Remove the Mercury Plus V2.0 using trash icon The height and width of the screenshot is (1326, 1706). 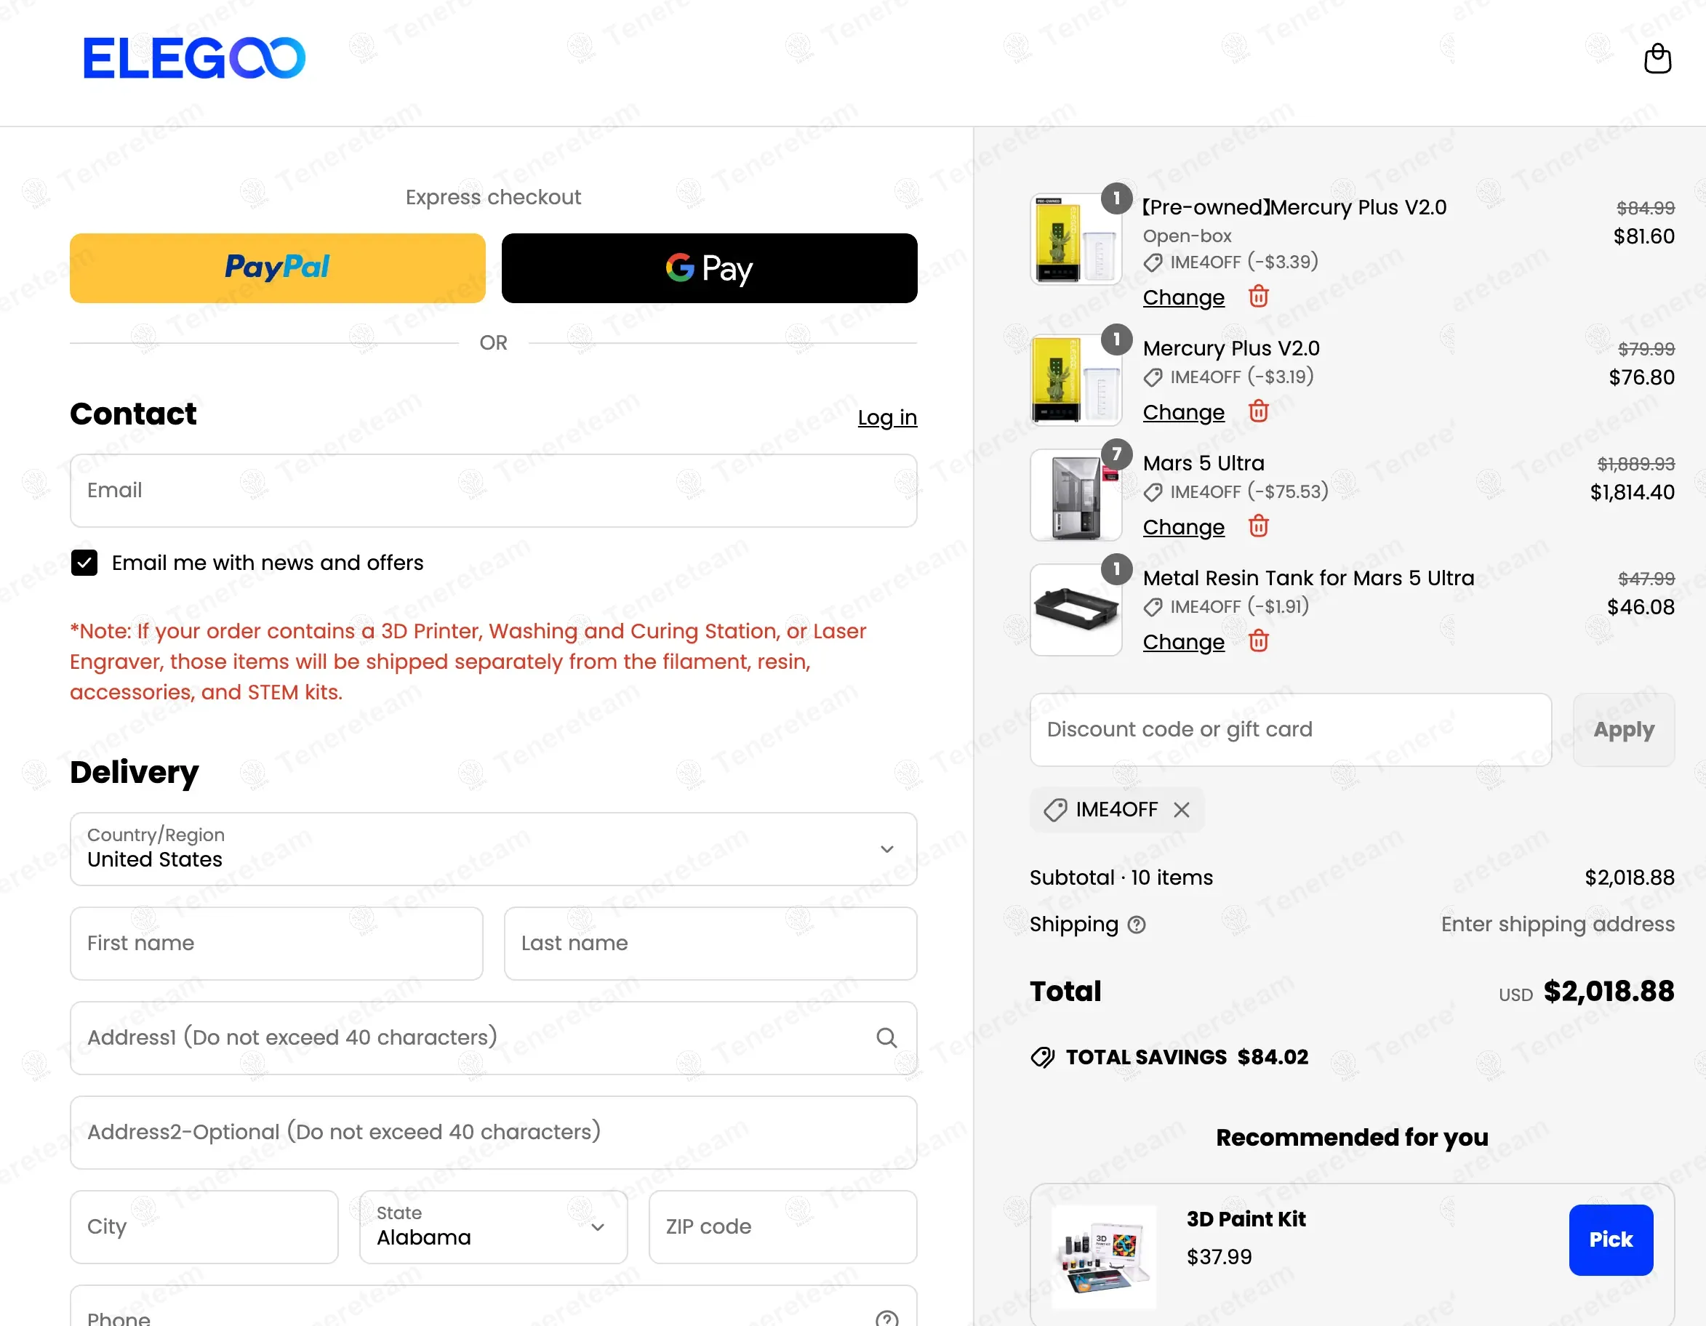(x=1257, y=411)
